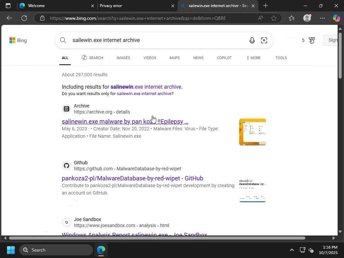Close the sailewin.exe search tab
Screen dimensions: 344x258
click(253, 6)
